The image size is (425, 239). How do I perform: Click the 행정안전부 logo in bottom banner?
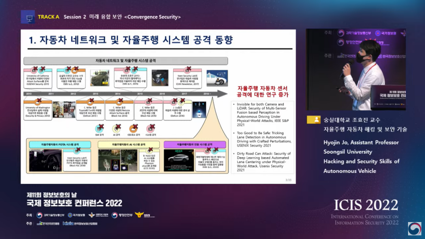coord(122,215)
